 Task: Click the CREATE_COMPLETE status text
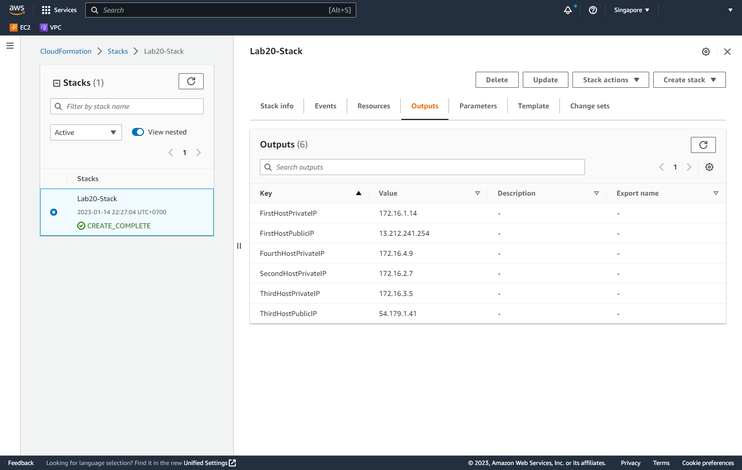click(x=119, y=226)
